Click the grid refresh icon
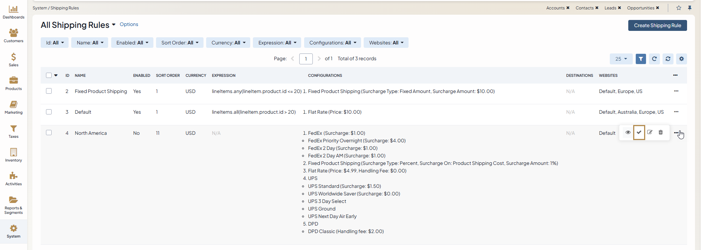The image size is (701, 250). [x=654, y=59]
